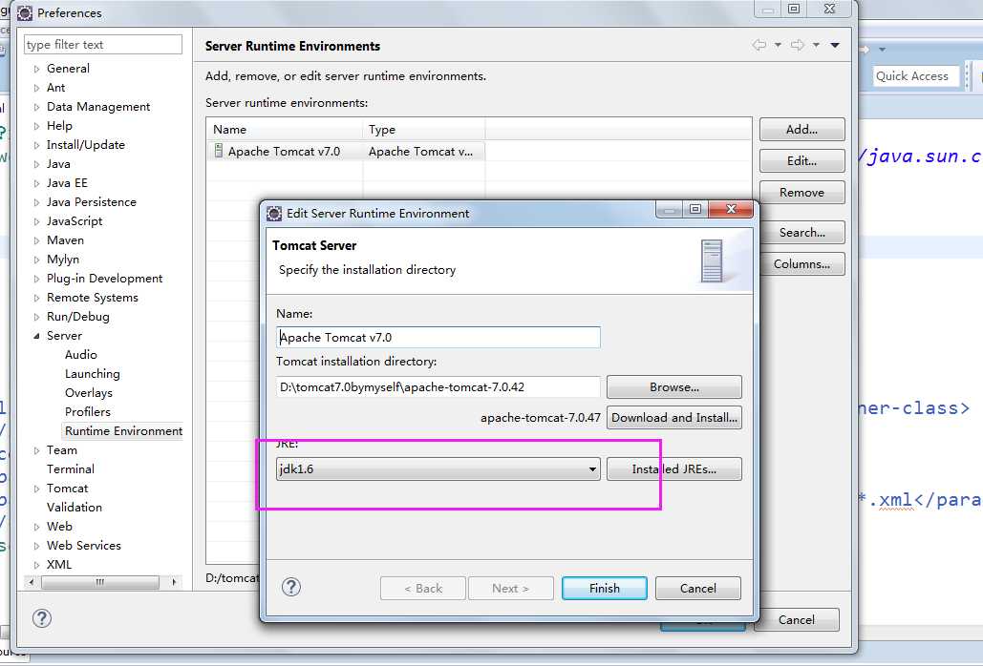Click the Edit Server Runtime Environment title icon
The height and width of the screenshot is (666, 983).
coord(274,214)
